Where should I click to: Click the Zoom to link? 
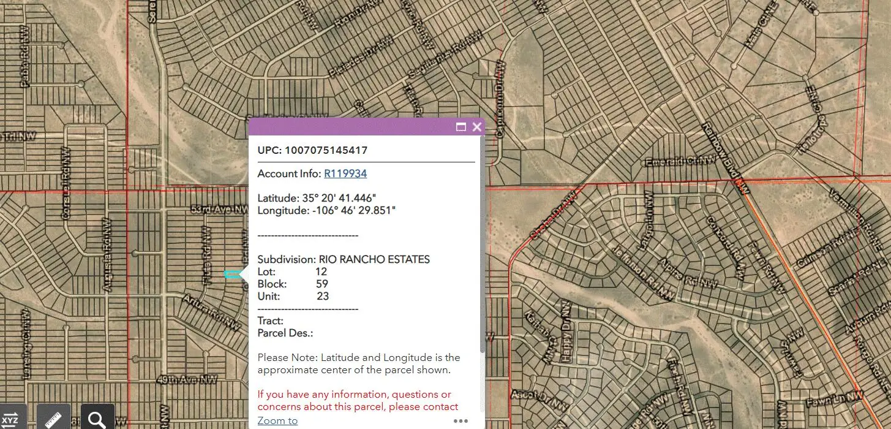(277, 420)
